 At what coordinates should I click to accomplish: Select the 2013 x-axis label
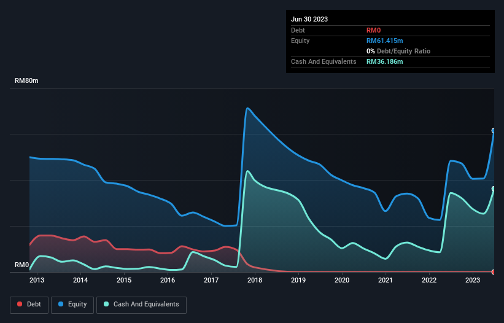[37, 280]
